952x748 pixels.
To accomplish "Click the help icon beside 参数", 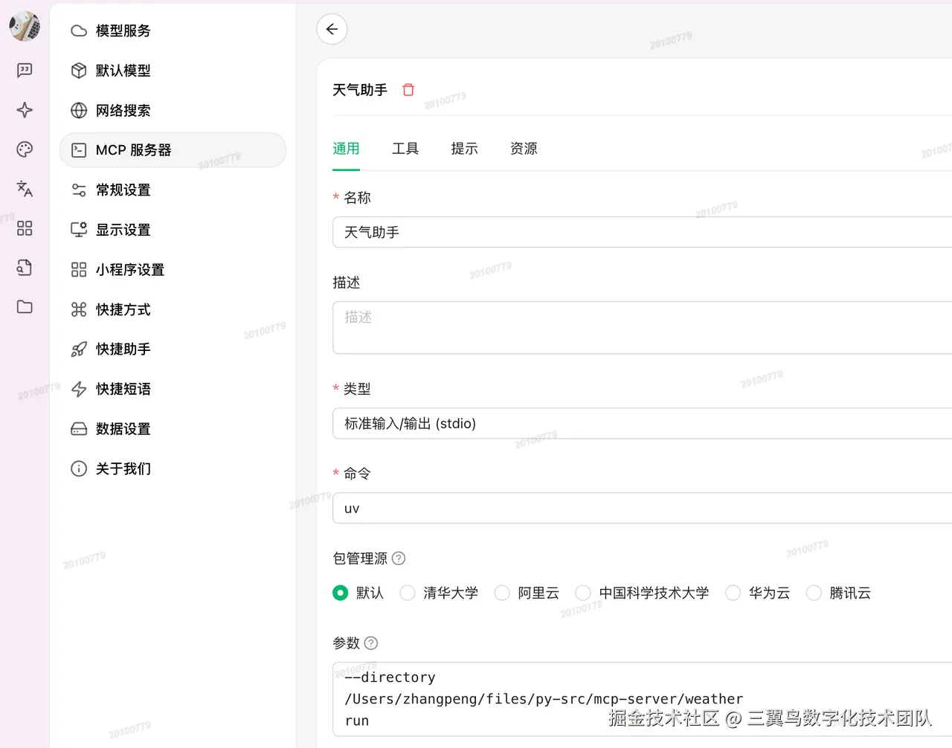I will (x=371, y=643).
